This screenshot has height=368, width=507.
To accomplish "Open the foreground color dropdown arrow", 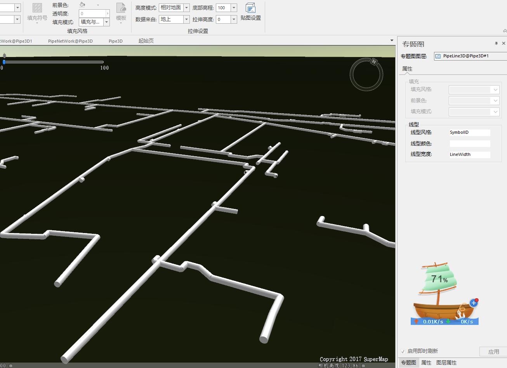I will click(98, 5).
